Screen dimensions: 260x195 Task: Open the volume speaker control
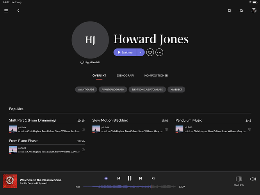(x=253, y=179)
